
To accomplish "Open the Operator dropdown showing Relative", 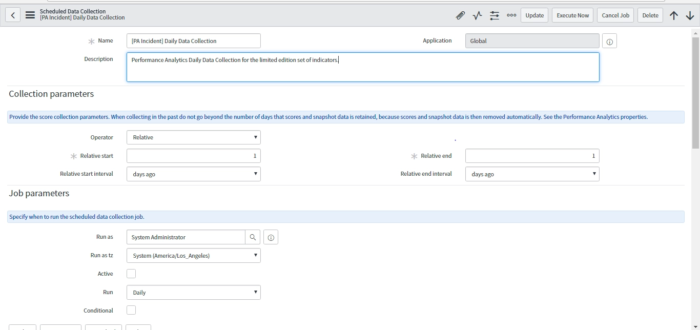I will coord(193,137).
